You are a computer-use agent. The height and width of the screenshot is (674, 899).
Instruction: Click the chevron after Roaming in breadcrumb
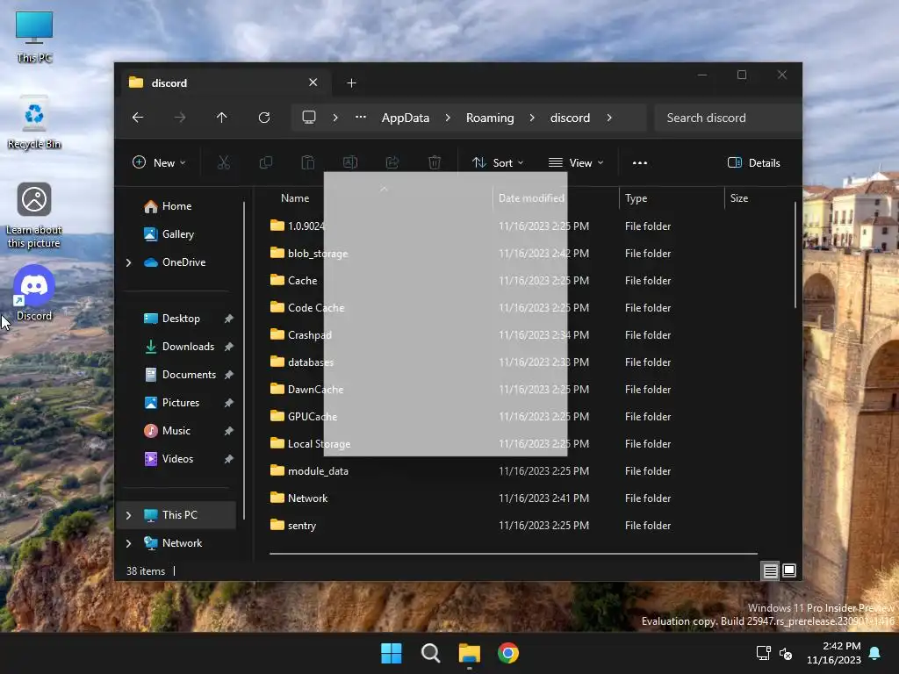click(x=532, y=118)
